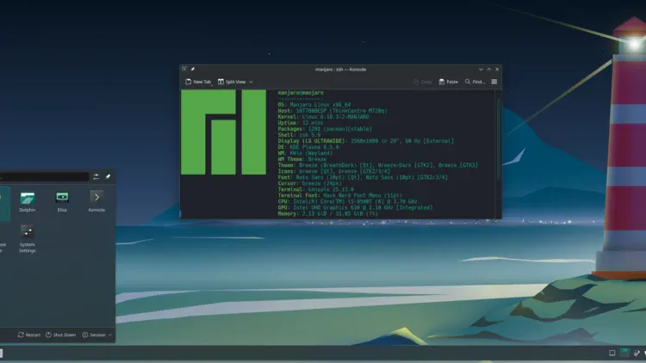Open a New Tab in Konsole

(199, 82)
